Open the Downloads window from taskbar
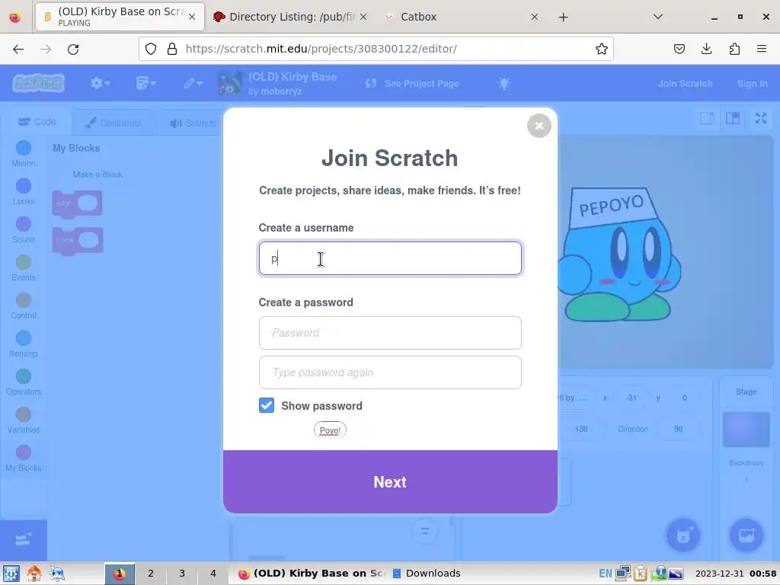The height and width of the screenshot is (585, 780). tap(427, 574)
